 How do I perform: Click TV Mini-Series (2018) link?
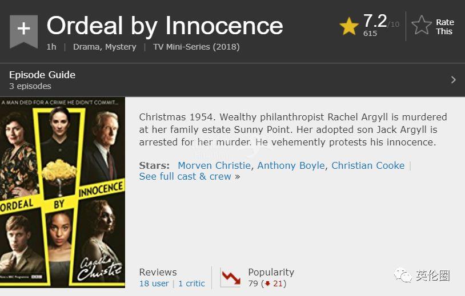[196, 47]
